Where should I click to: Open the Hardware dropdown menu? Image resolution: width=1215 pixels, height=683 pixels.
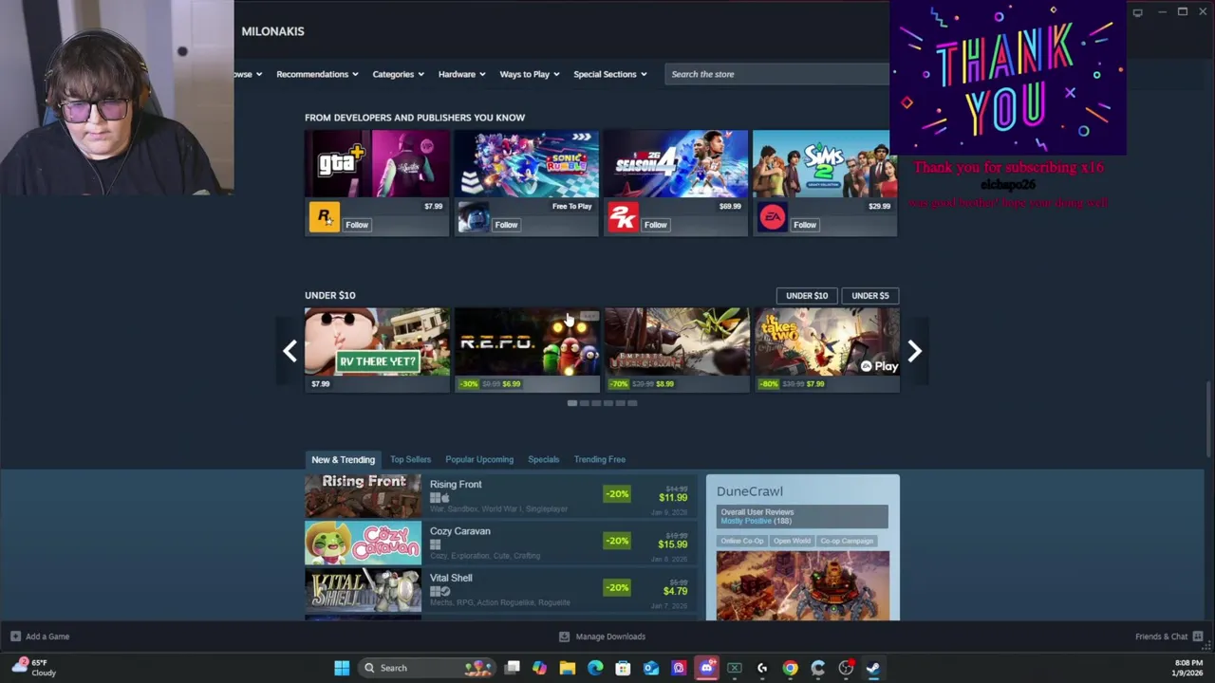coord(461,74)
